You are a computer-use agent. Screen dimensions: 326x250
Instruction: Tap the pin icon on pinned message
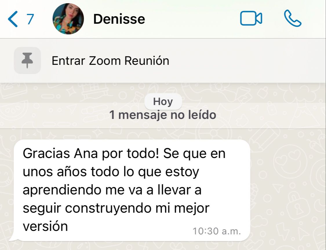click(27, 60)
